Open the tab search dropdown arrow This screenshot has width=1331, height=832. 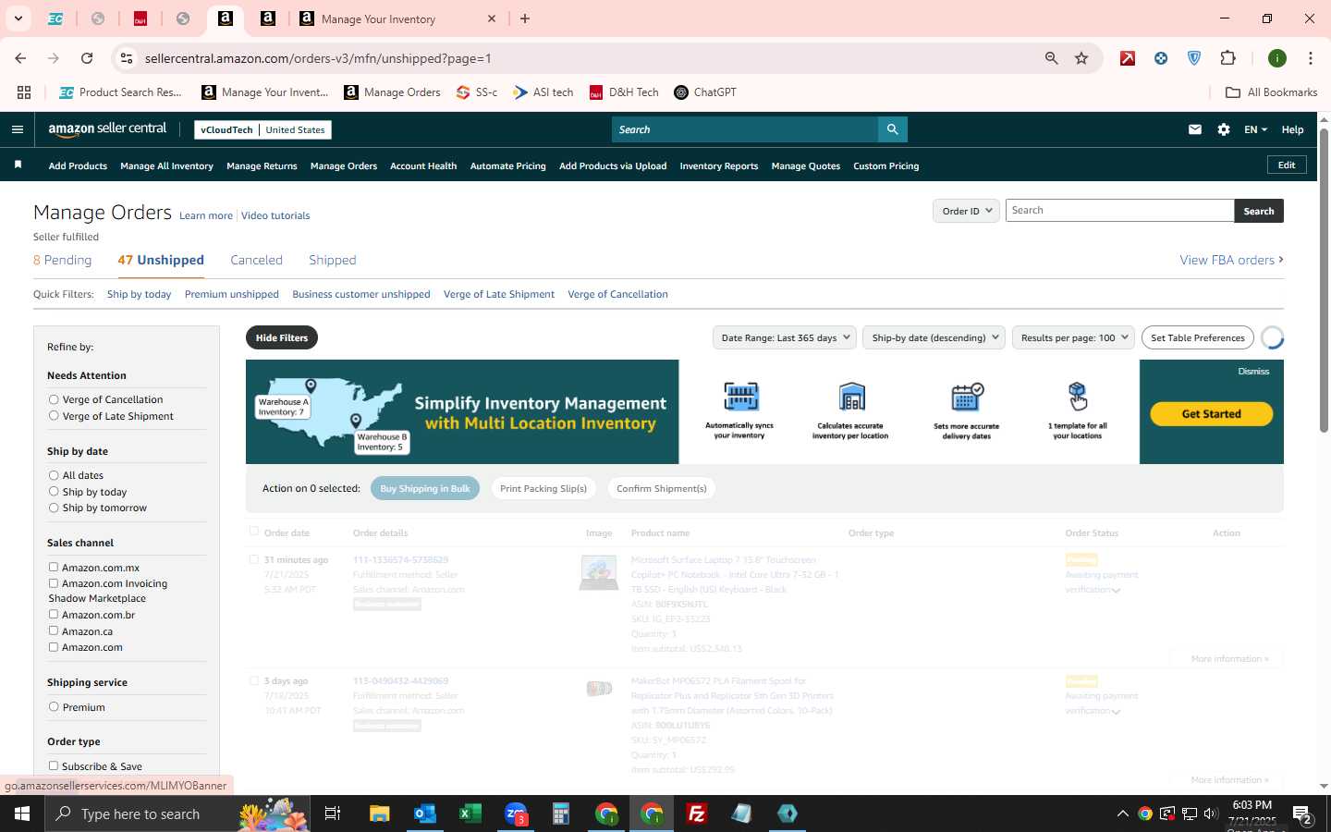(x=18, y=18)
